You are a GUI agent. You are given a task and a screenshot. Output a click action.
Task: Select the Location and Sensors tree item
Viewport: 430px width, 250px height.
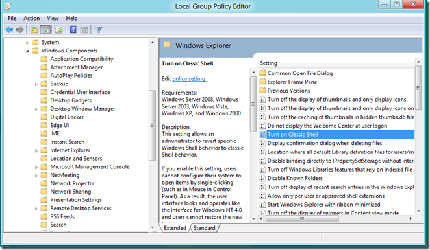coord(76,159)
